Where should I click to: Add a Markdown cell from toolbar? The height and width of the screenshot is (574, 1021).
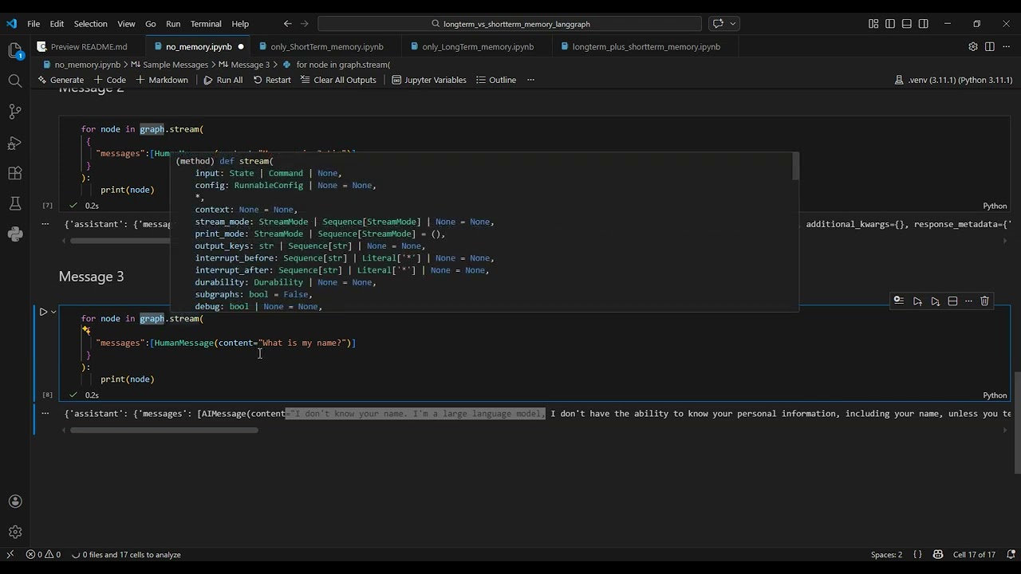(162, 80)
